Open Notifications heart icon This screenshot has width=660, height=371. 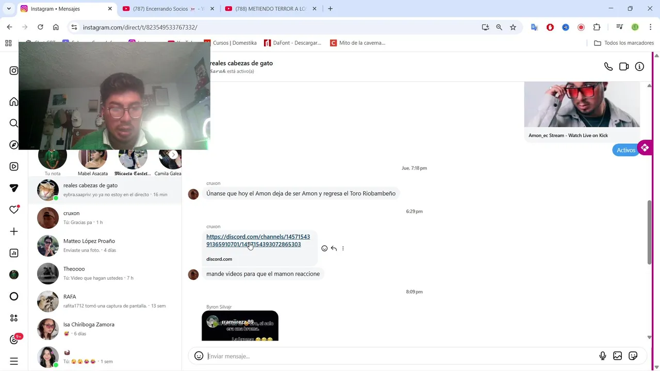14,210
